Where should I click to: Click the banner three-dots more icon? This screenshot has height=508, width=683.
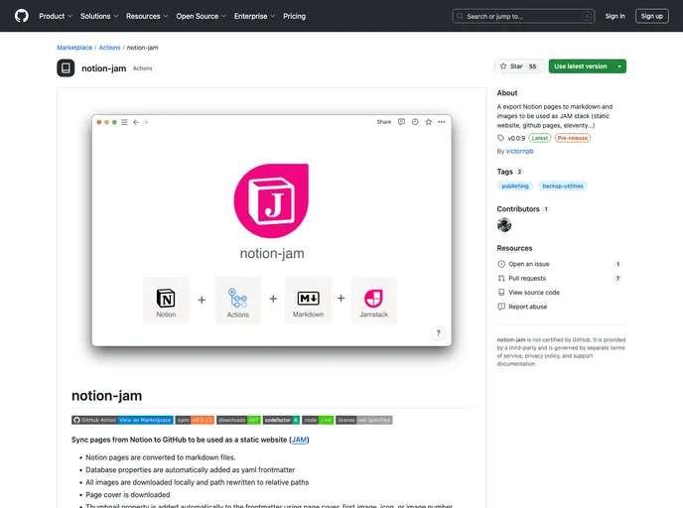pos(442,122)
